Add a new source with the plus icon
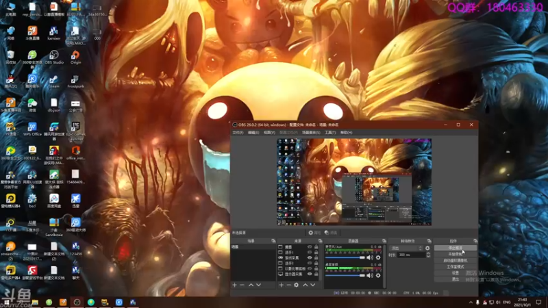Image resolution: width=548 pixels, height=308 pixels. coord(281,285)
